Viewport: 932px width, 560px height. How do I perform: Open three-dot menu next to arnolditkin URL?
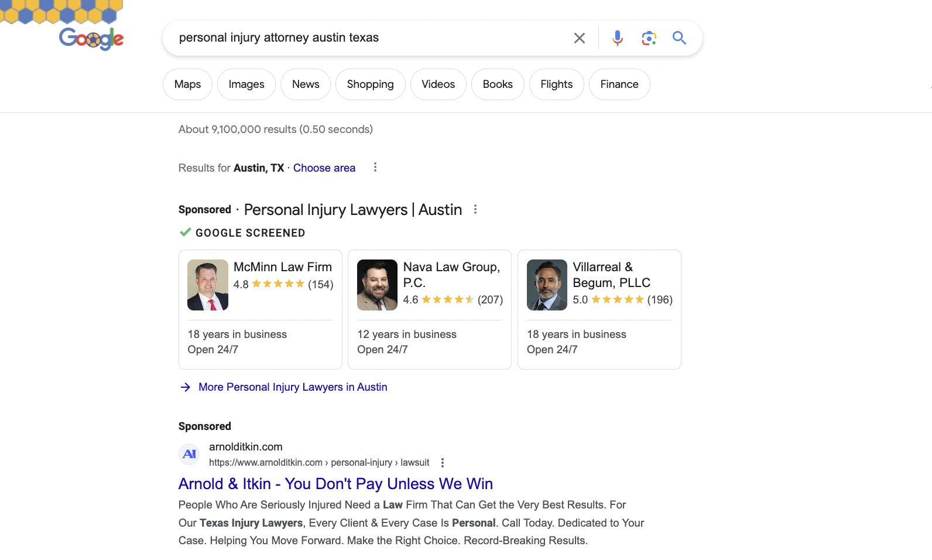tap(443, 463)
